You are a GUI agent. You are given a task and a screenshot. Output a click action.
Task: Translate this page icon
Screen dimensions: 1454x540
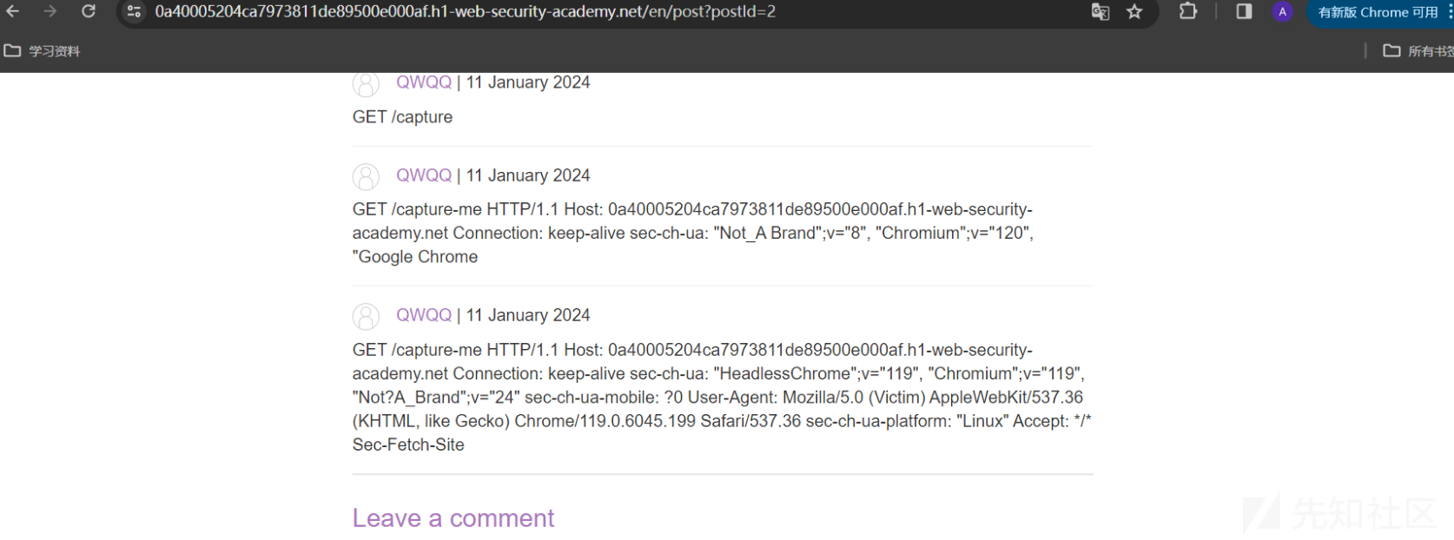[x=1100, y=11]
